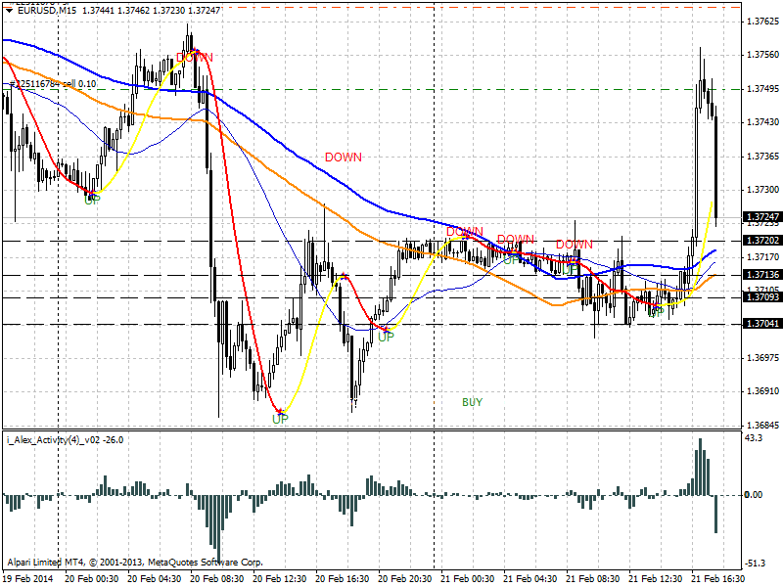
Task: Click the black triangle beside EURUSD,M15
Action: [9, 11]
